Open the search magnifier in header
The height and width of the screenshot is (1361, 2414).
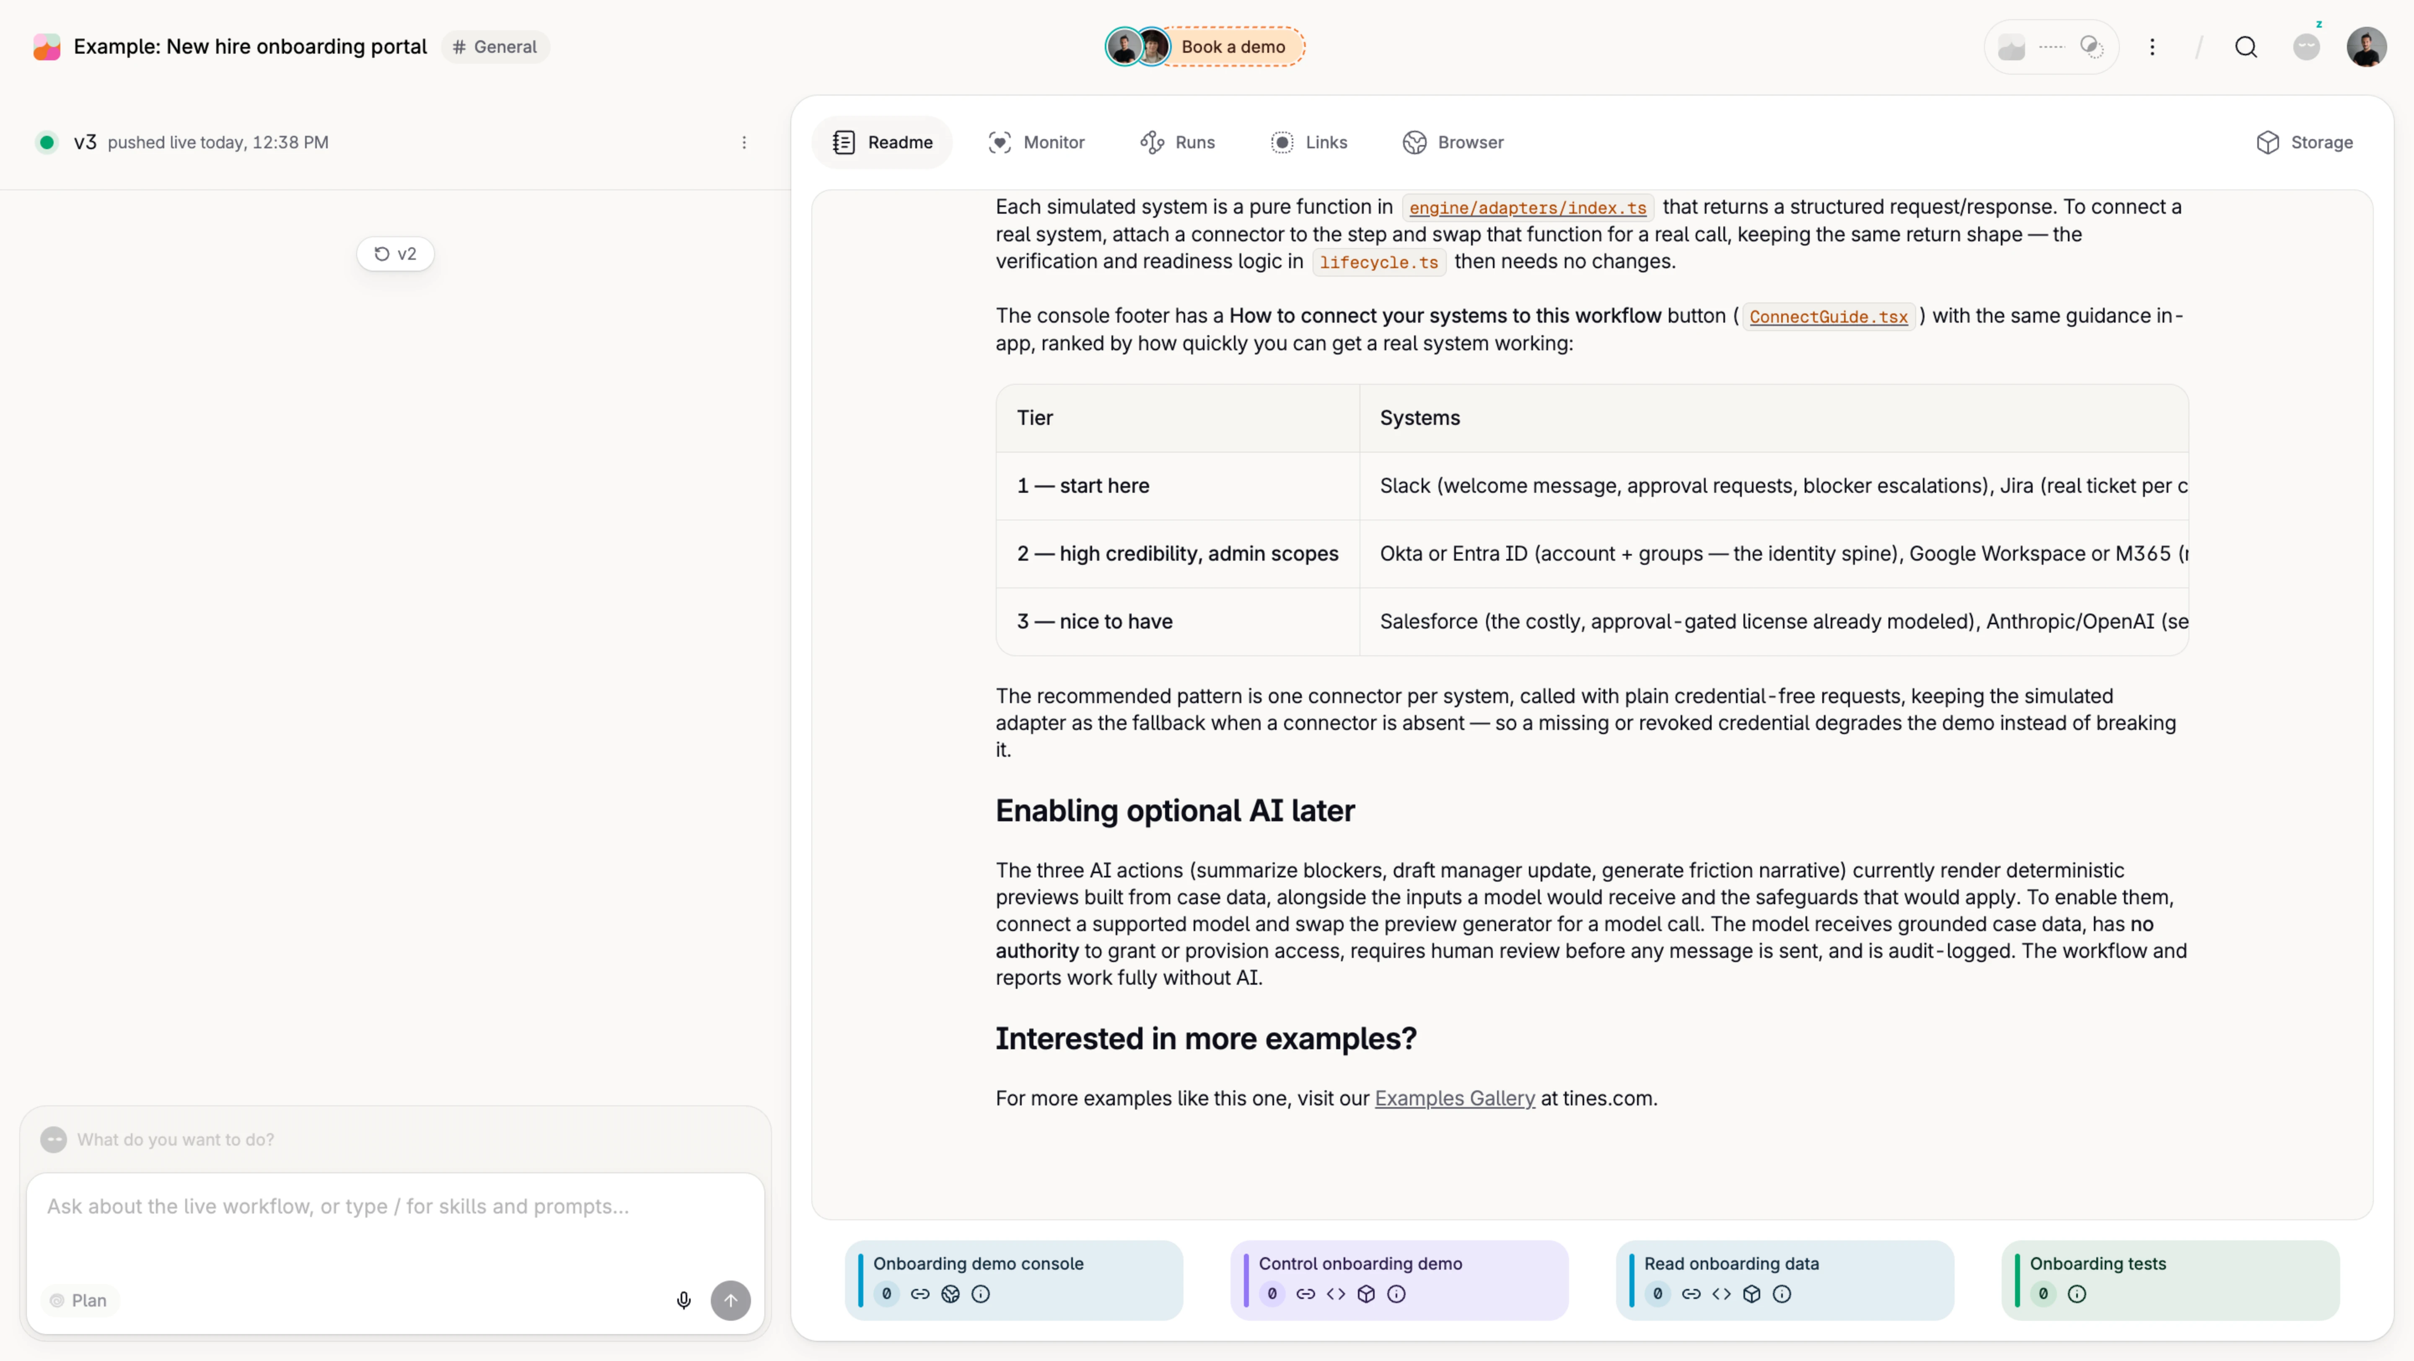[x=2246, y=47]
